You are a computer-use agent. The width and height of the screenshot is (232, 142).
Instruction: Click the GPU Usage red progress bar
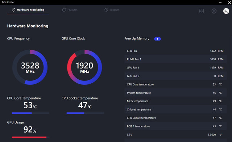[30, 137]
